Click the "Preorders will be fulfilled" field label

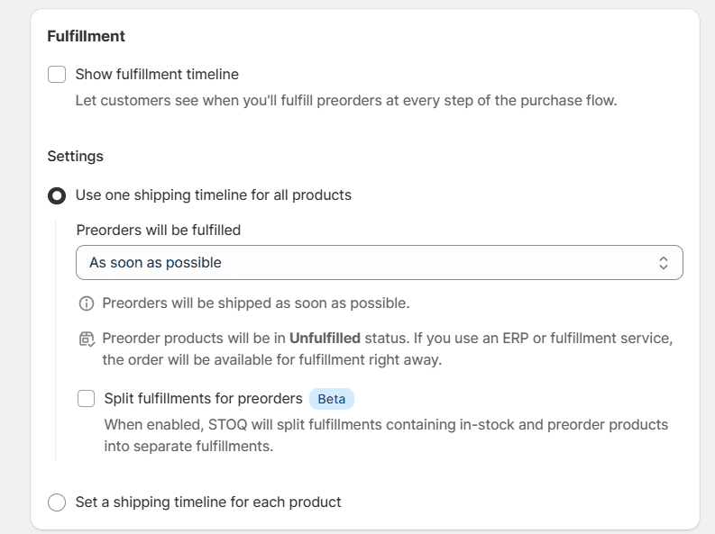[x=159, y=231]
